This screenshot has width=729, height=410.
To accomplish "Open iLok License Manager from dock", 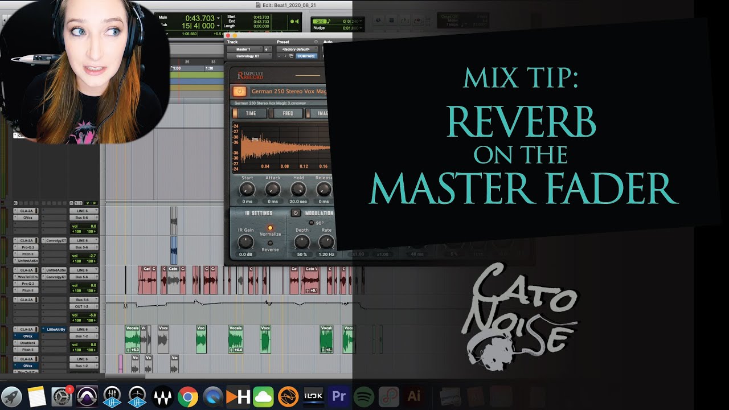I will 313,396.
